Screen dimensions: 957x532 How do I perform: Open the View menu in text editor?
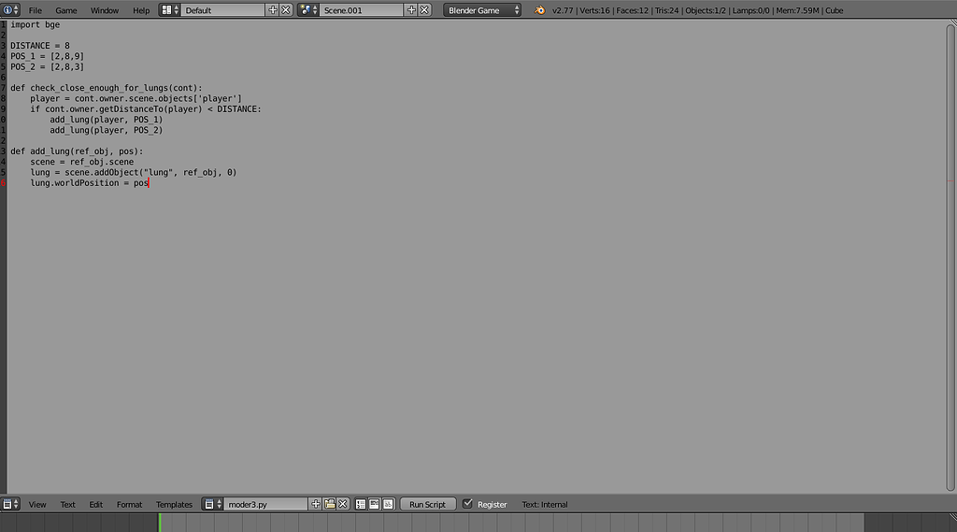(x=37, y=505)
